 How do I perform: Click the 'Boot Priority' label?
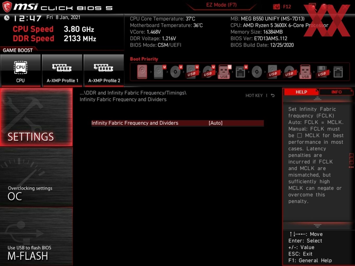click(x=144, y=59)
